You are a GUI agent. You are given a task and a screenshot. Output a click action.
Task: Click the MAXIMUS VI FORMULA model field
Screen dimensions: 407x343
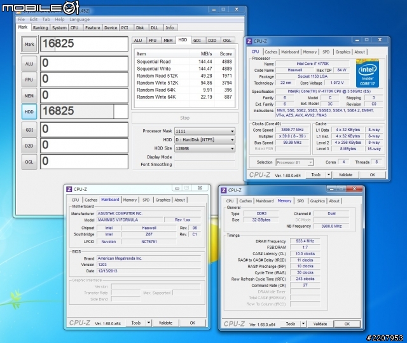(x=130, y=220)
